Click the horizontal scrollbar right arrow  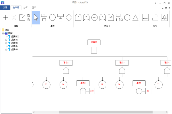coord(167,112)
